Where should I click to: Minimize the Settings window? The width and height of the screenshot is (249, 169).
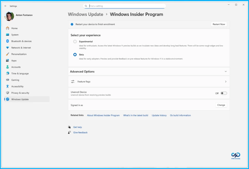pos(229,5)
